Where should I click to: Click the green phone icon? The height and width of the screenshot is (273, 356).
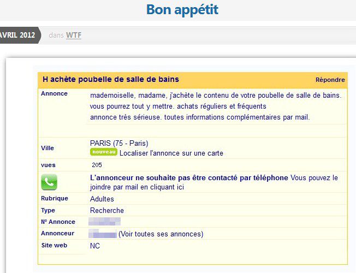pos(49,182)
